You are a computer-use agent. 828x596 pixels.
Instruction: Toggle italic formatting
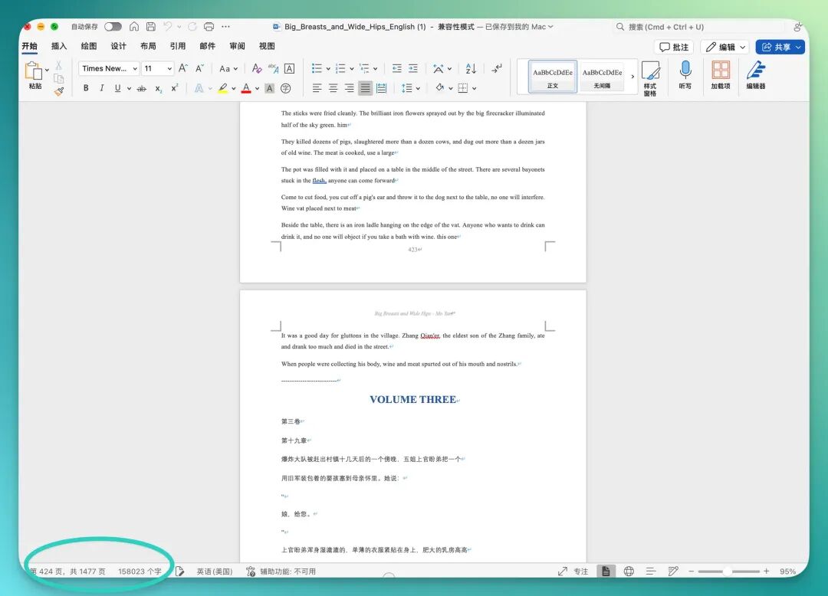(101, 88)
